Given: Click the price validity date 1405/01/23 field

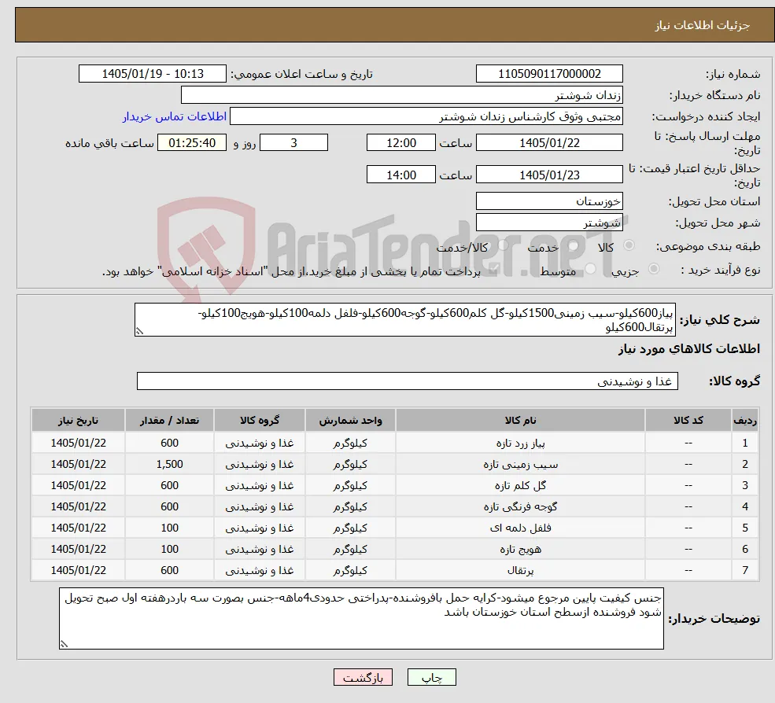Looking at the screenshot, I should [x=549, y=175].
